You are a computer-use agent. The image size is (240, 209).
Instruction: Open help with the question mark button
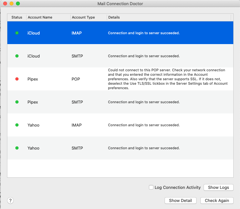(11, 200)
